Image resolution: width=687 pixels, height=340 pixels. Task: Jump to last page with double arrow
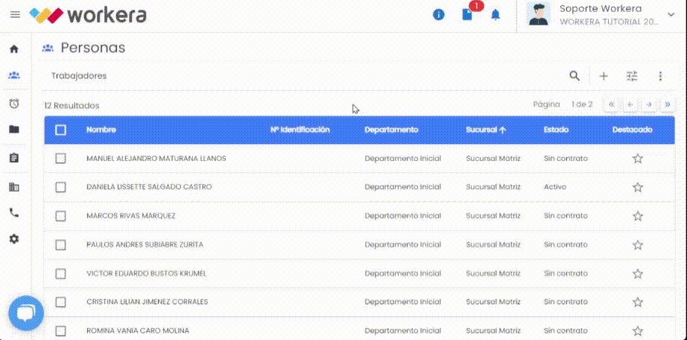[x=668, y=104]
